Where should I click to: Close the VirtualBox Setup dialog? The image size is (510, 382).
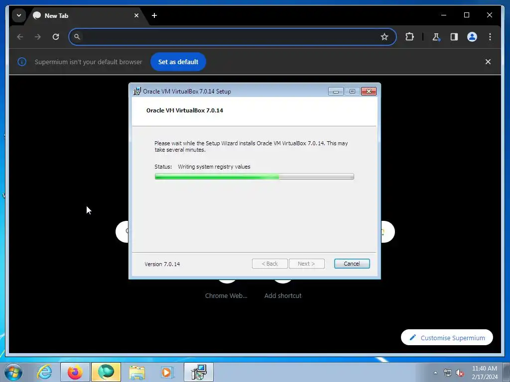coord(369,92)
